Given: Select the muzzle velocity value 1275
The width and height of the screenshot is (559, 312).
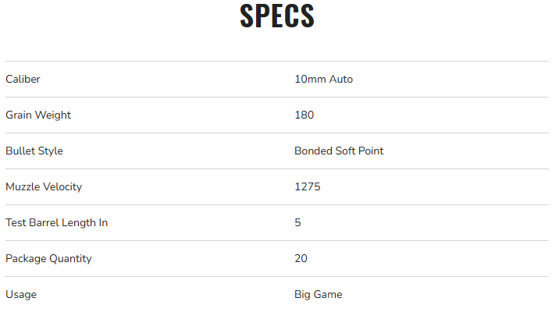Looking at the screenshot, I should click(307, 187).
